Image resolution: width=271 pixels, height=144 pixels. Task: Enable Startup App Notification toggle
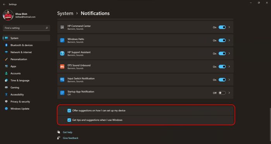point(222,93)
